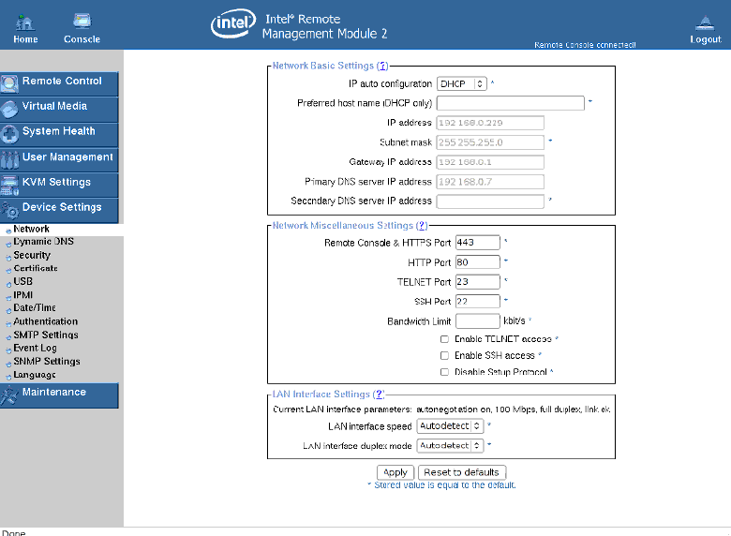Open the Certificate settings page
The height and width of the screenshot is (536, 731).
tap(36, 268)
